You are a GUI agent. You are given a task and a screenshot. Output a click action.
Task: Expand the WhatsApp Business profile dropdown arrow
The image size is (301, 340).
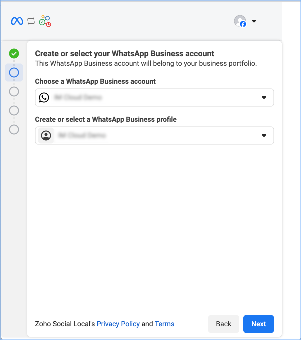point(264,135)
